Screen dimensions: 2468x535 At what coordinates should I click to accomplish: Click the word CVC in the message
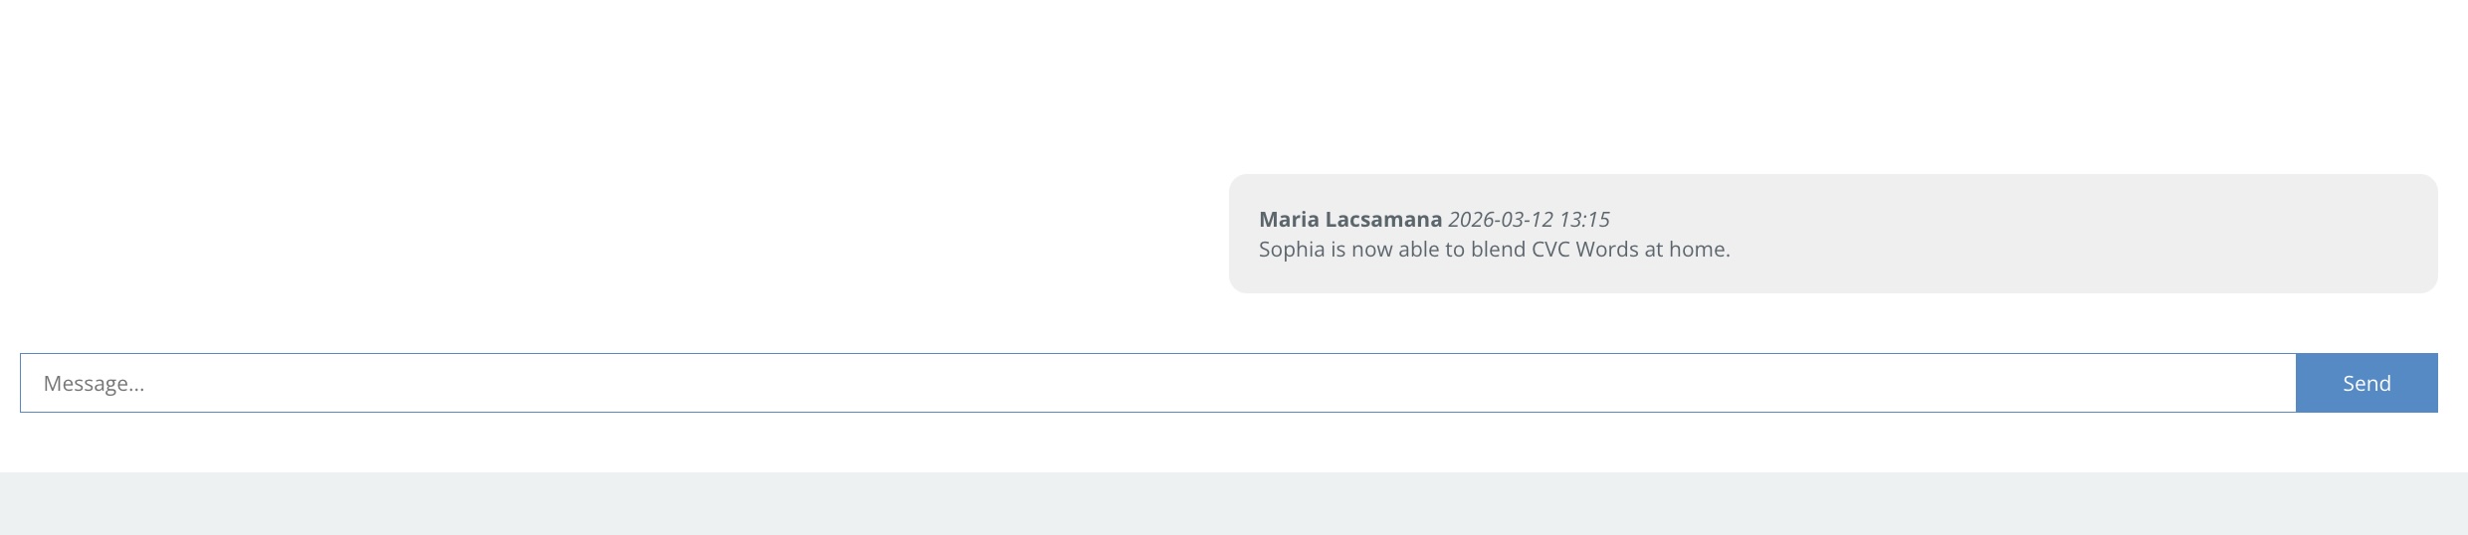pos(1550,250)
